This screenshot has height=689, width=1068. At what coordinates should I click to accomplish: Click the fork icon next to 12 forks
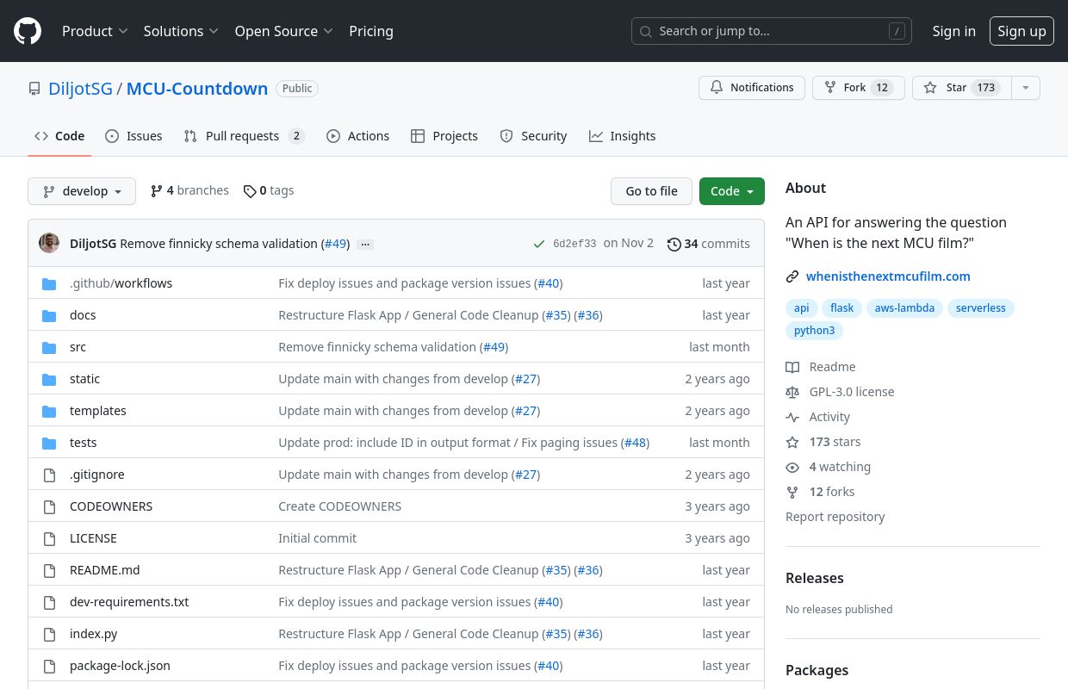point(792,492)
